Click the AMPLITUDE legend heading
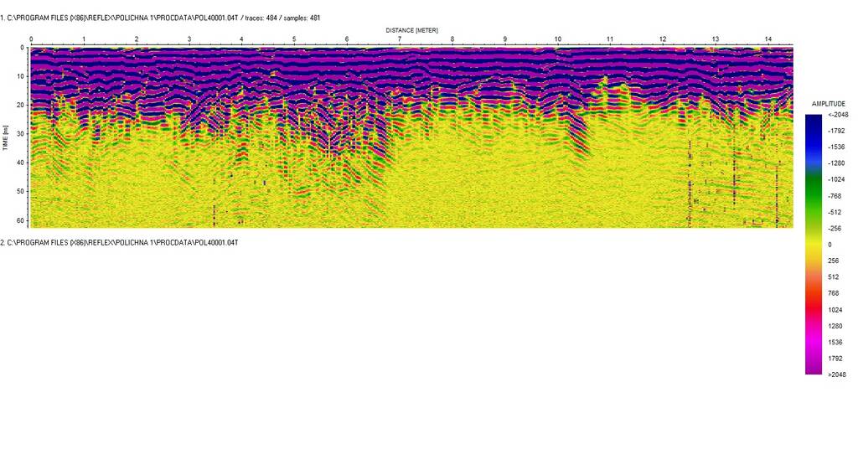This screenshot has width=858, height=465. (828, 103)
